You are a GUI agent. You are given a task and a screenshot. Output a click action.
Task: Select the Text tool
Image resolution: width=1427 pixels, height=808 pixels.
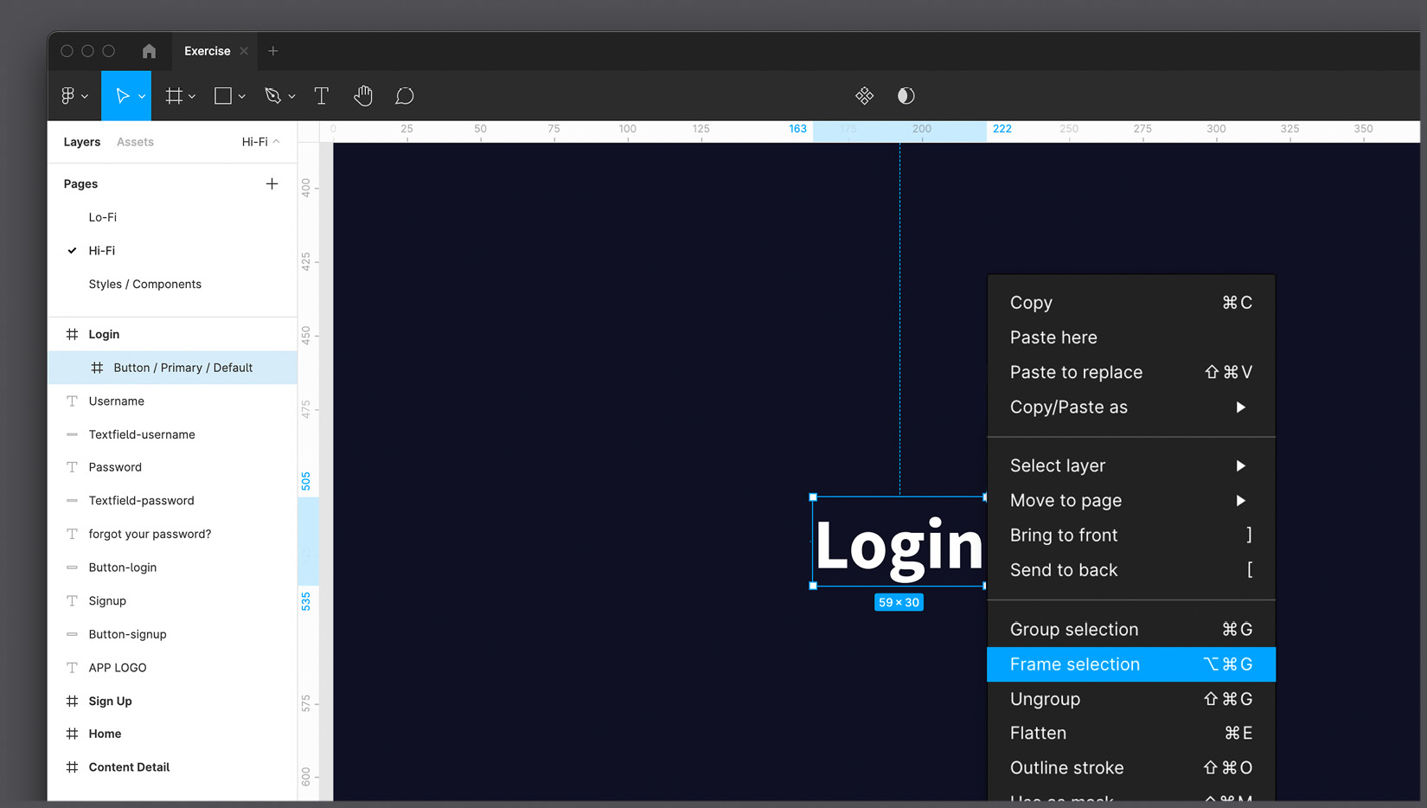pos(322,96)
